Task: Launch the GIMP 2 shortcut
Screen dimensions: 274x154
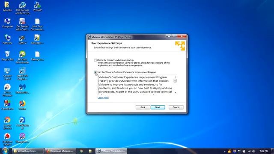Action: [22, 39]
